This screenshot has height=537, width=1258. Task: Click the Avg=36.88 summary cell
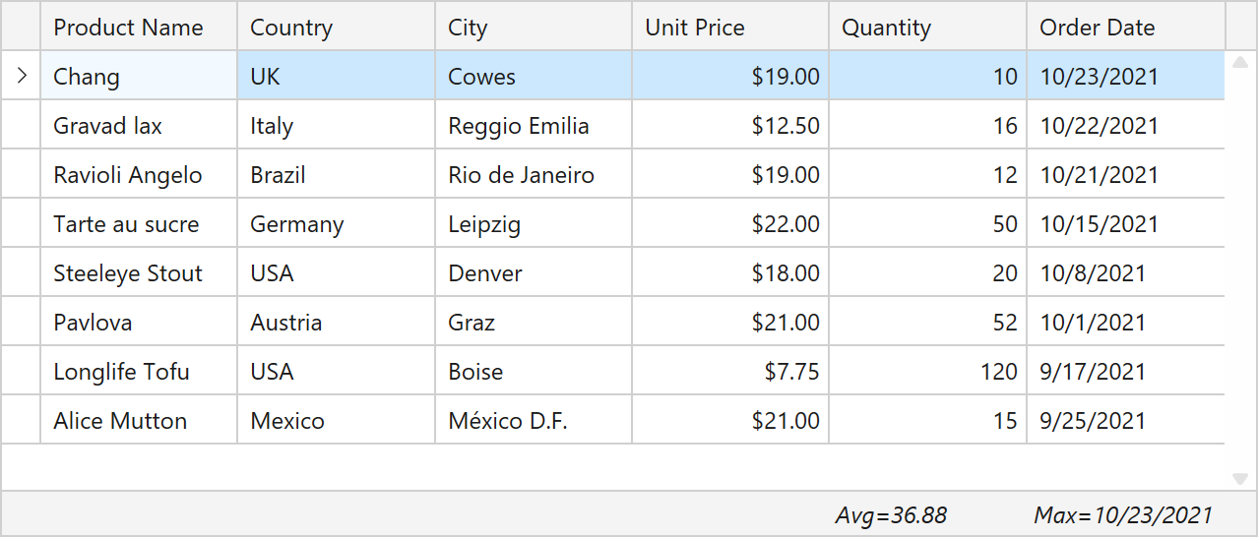(x=891, y=515)
